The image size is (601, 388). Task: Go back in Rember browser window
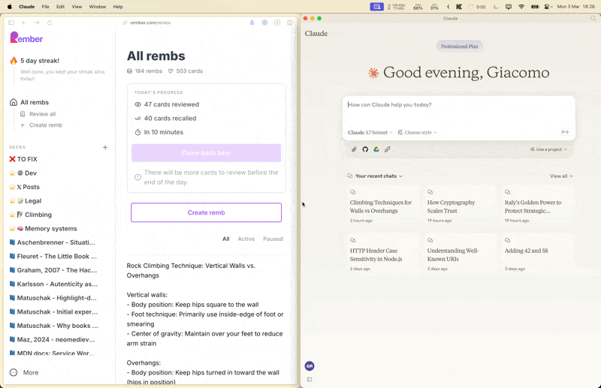(24, 23)
